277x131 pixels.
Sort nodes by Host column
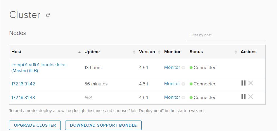(79, 52)
